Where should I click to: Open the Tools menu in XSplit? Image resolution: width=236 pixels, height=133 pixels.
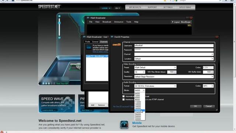pyautogui.click(x=129, y=22)
